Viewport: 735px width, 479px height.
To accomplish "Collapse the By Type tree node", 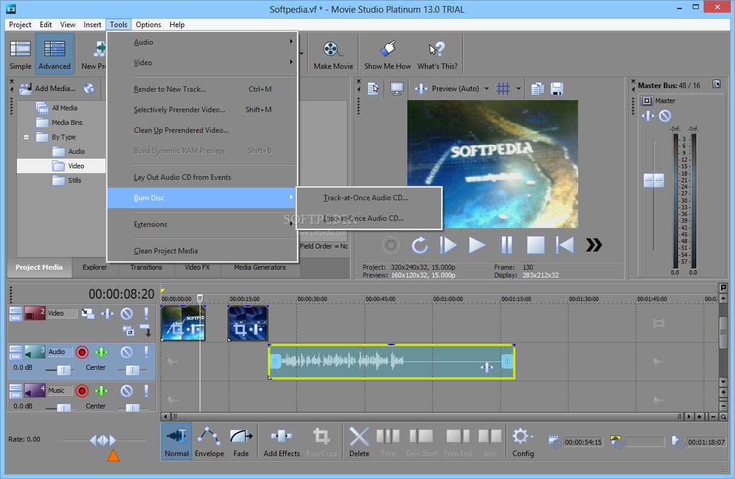I will pyautogui.click(x=26, y=137).
